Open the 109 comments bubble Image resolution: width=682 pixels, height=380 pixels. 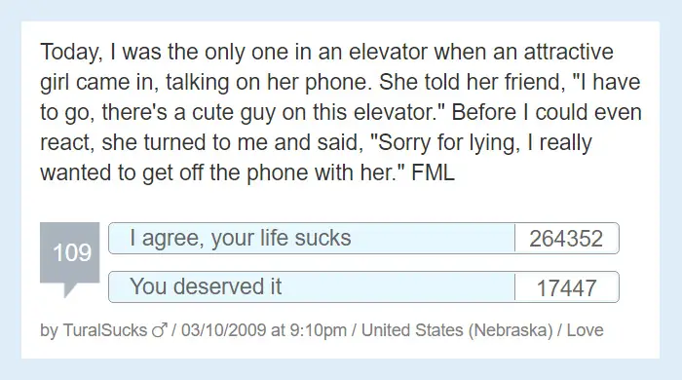[69, 252]
